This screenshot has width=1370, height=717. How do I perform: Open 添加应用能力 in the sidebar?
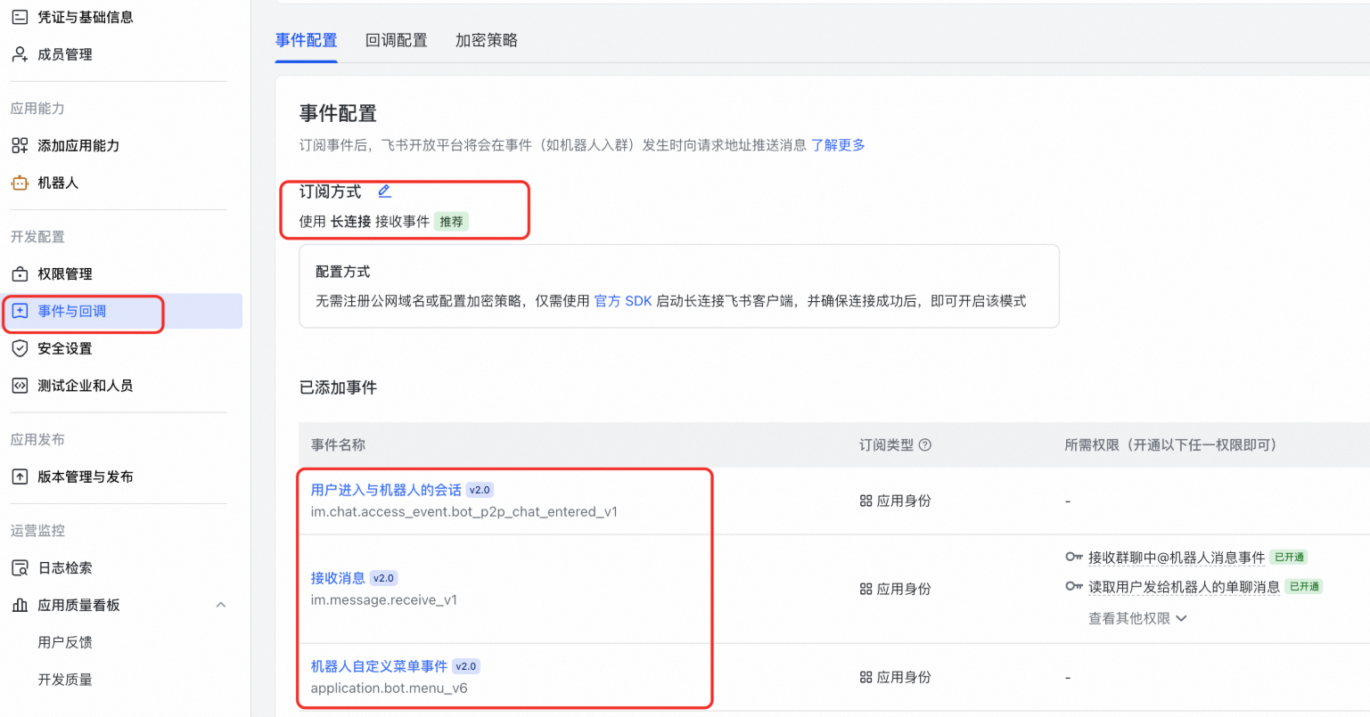78,145
